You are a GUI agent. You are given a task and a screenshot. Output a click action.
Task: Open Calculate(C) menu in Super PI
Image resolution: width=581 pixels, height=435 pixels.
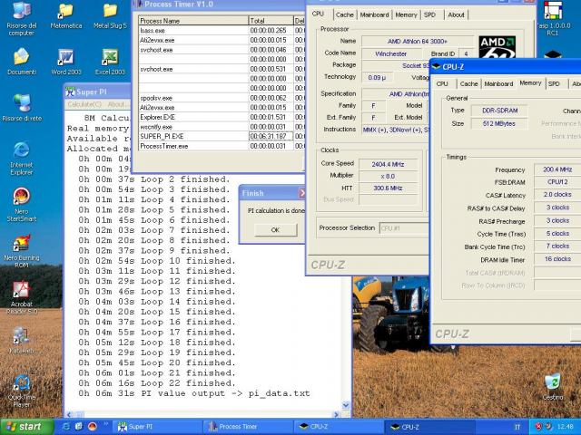(84, 104)
